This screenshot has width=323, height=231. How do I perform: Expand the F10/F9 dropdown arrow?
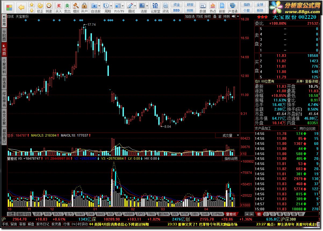coord(123,5)
